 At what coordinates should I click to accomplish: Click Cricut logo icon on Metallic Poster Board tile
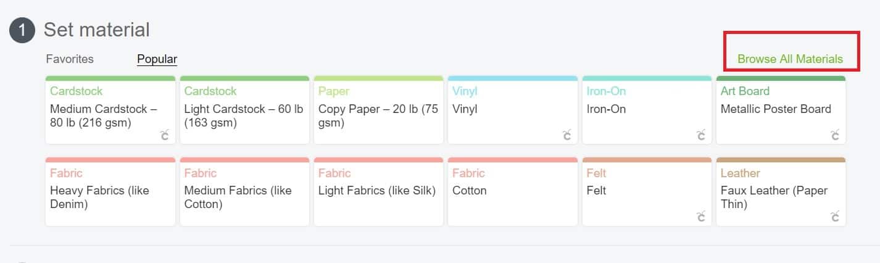(835, 135)
